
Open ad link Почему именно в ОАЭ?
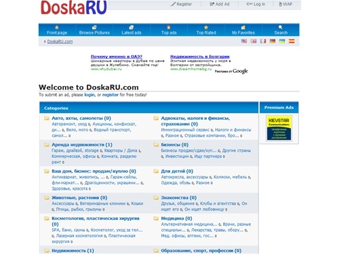click(117, 56)
